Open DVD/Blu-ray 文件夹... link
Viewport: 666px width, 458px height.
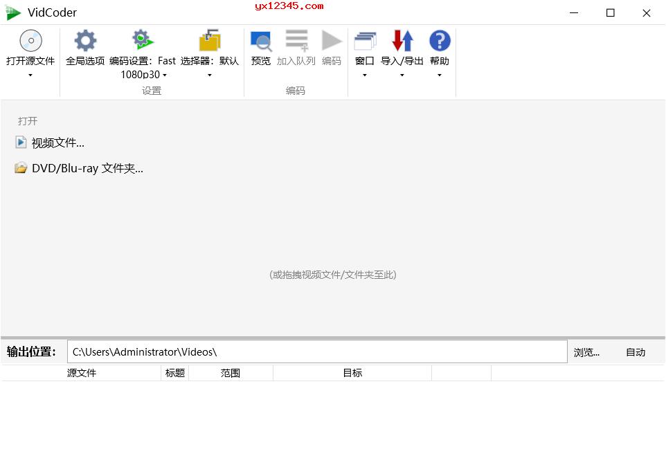(87, 169)
